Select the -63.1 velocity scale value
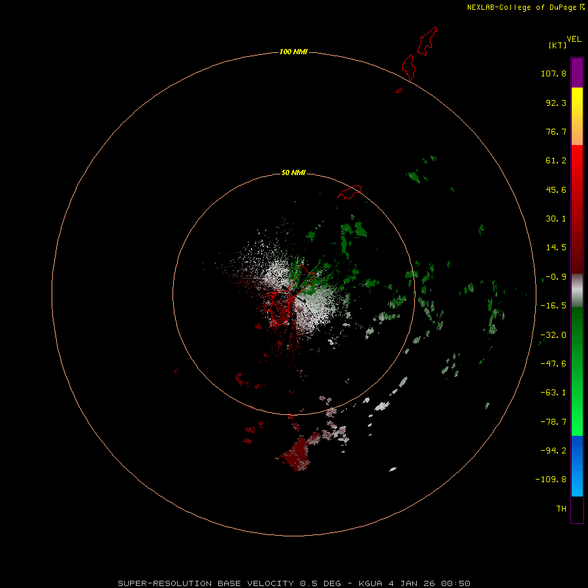The image size is (588, 588). click(553, 393)
